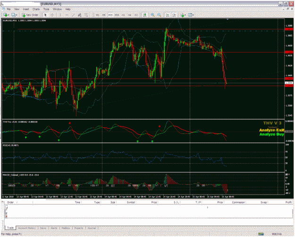Switch chart to D1 timeframe
The width and height of the screenshot is (295, 237).
point(136,15)
